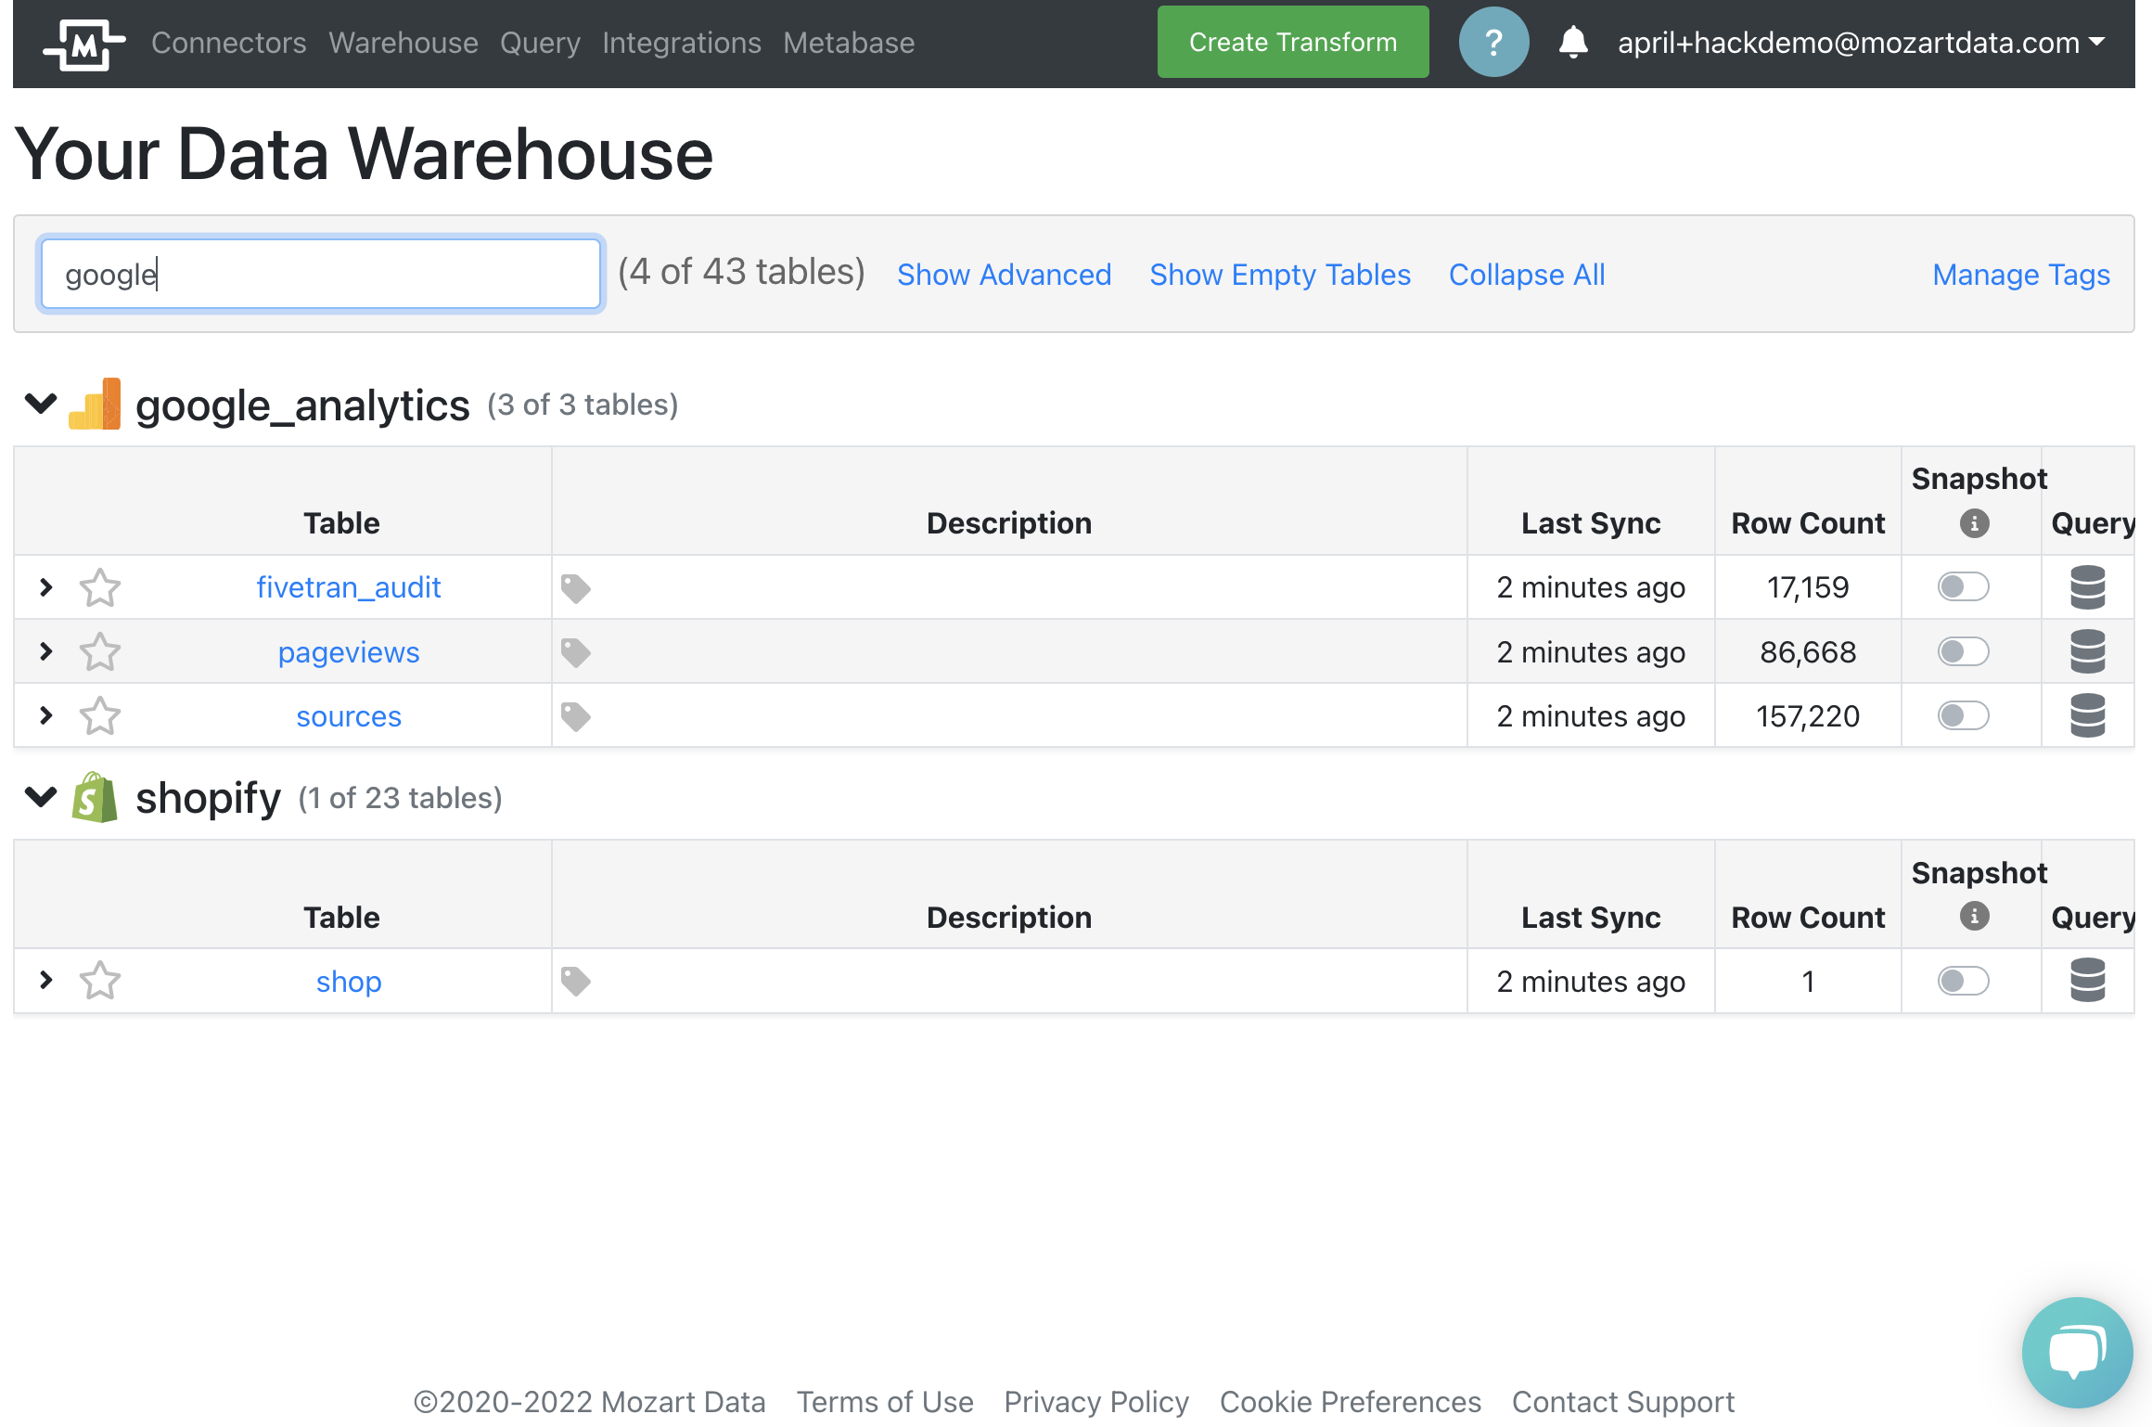Click Show Empty Tables link
This screenshot has height=1427, width=2152.
pos(1280,275)
